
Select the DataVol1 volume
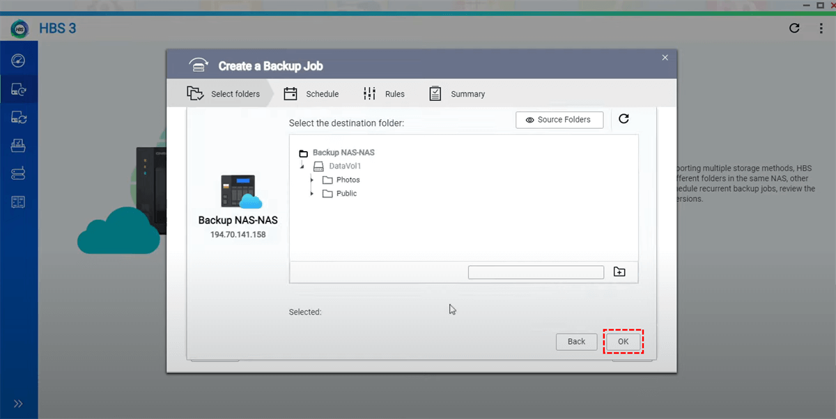coord(337,166)
